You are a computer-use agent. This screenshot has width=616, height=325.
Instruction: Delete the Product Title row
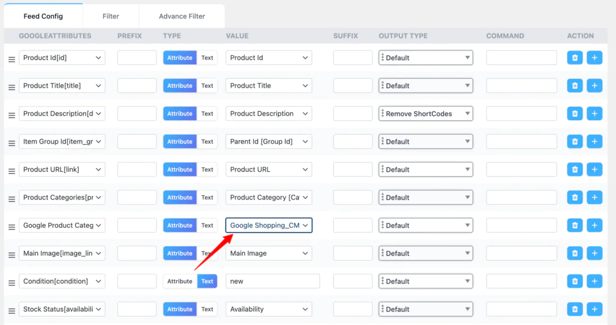coord(574,85)
